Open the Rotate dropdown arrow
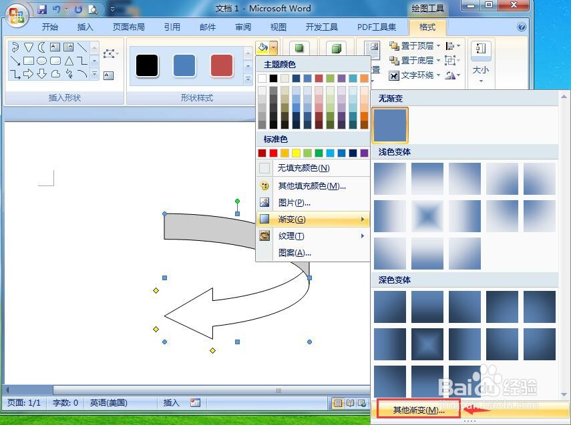Screen dimensions: 571x425 coord(459,75)
